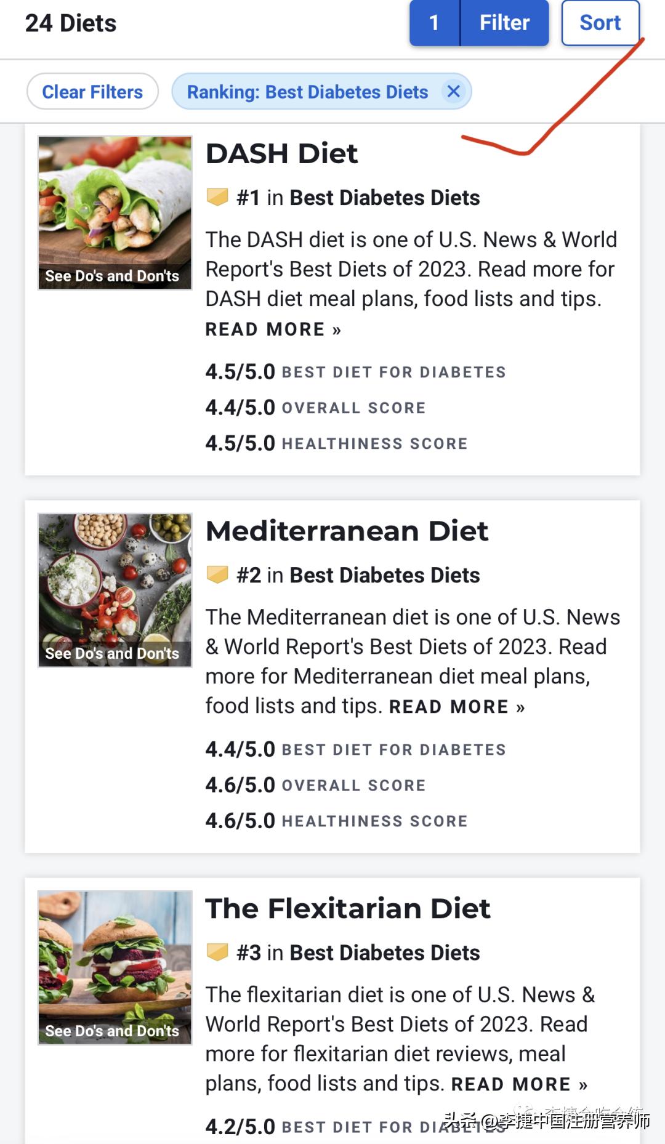Click READ MORE for DASH Diet
The image size is (665, 1144).
(273, 329)
